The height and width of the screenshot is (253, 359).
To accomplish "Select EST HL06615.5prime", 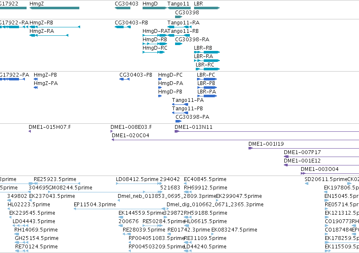I will click(x=205, y=221).
